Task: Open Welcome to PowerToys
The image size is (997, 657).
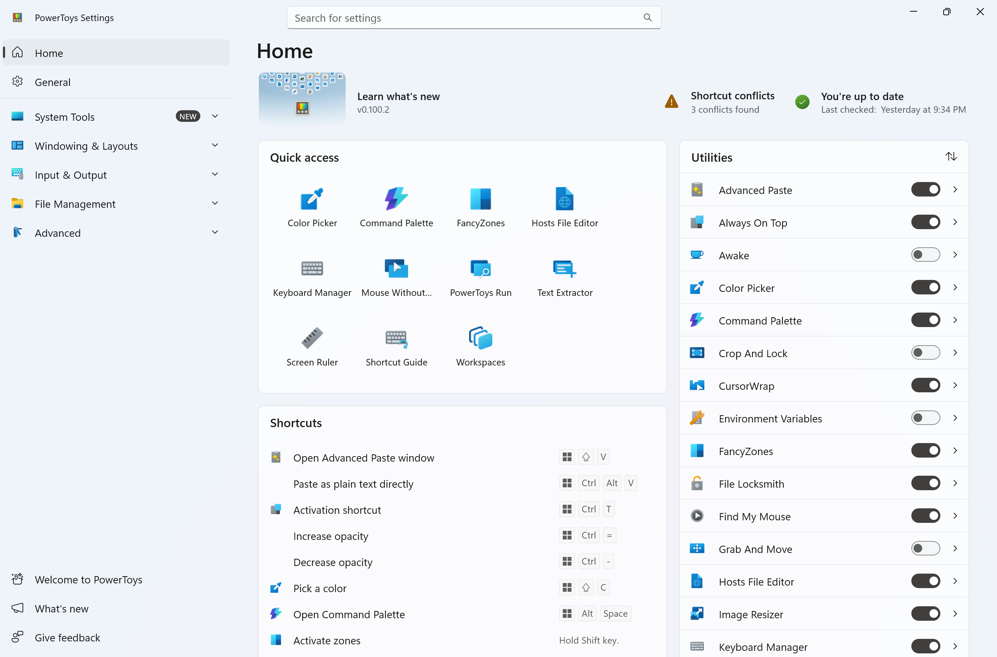Action: [116, 579]
